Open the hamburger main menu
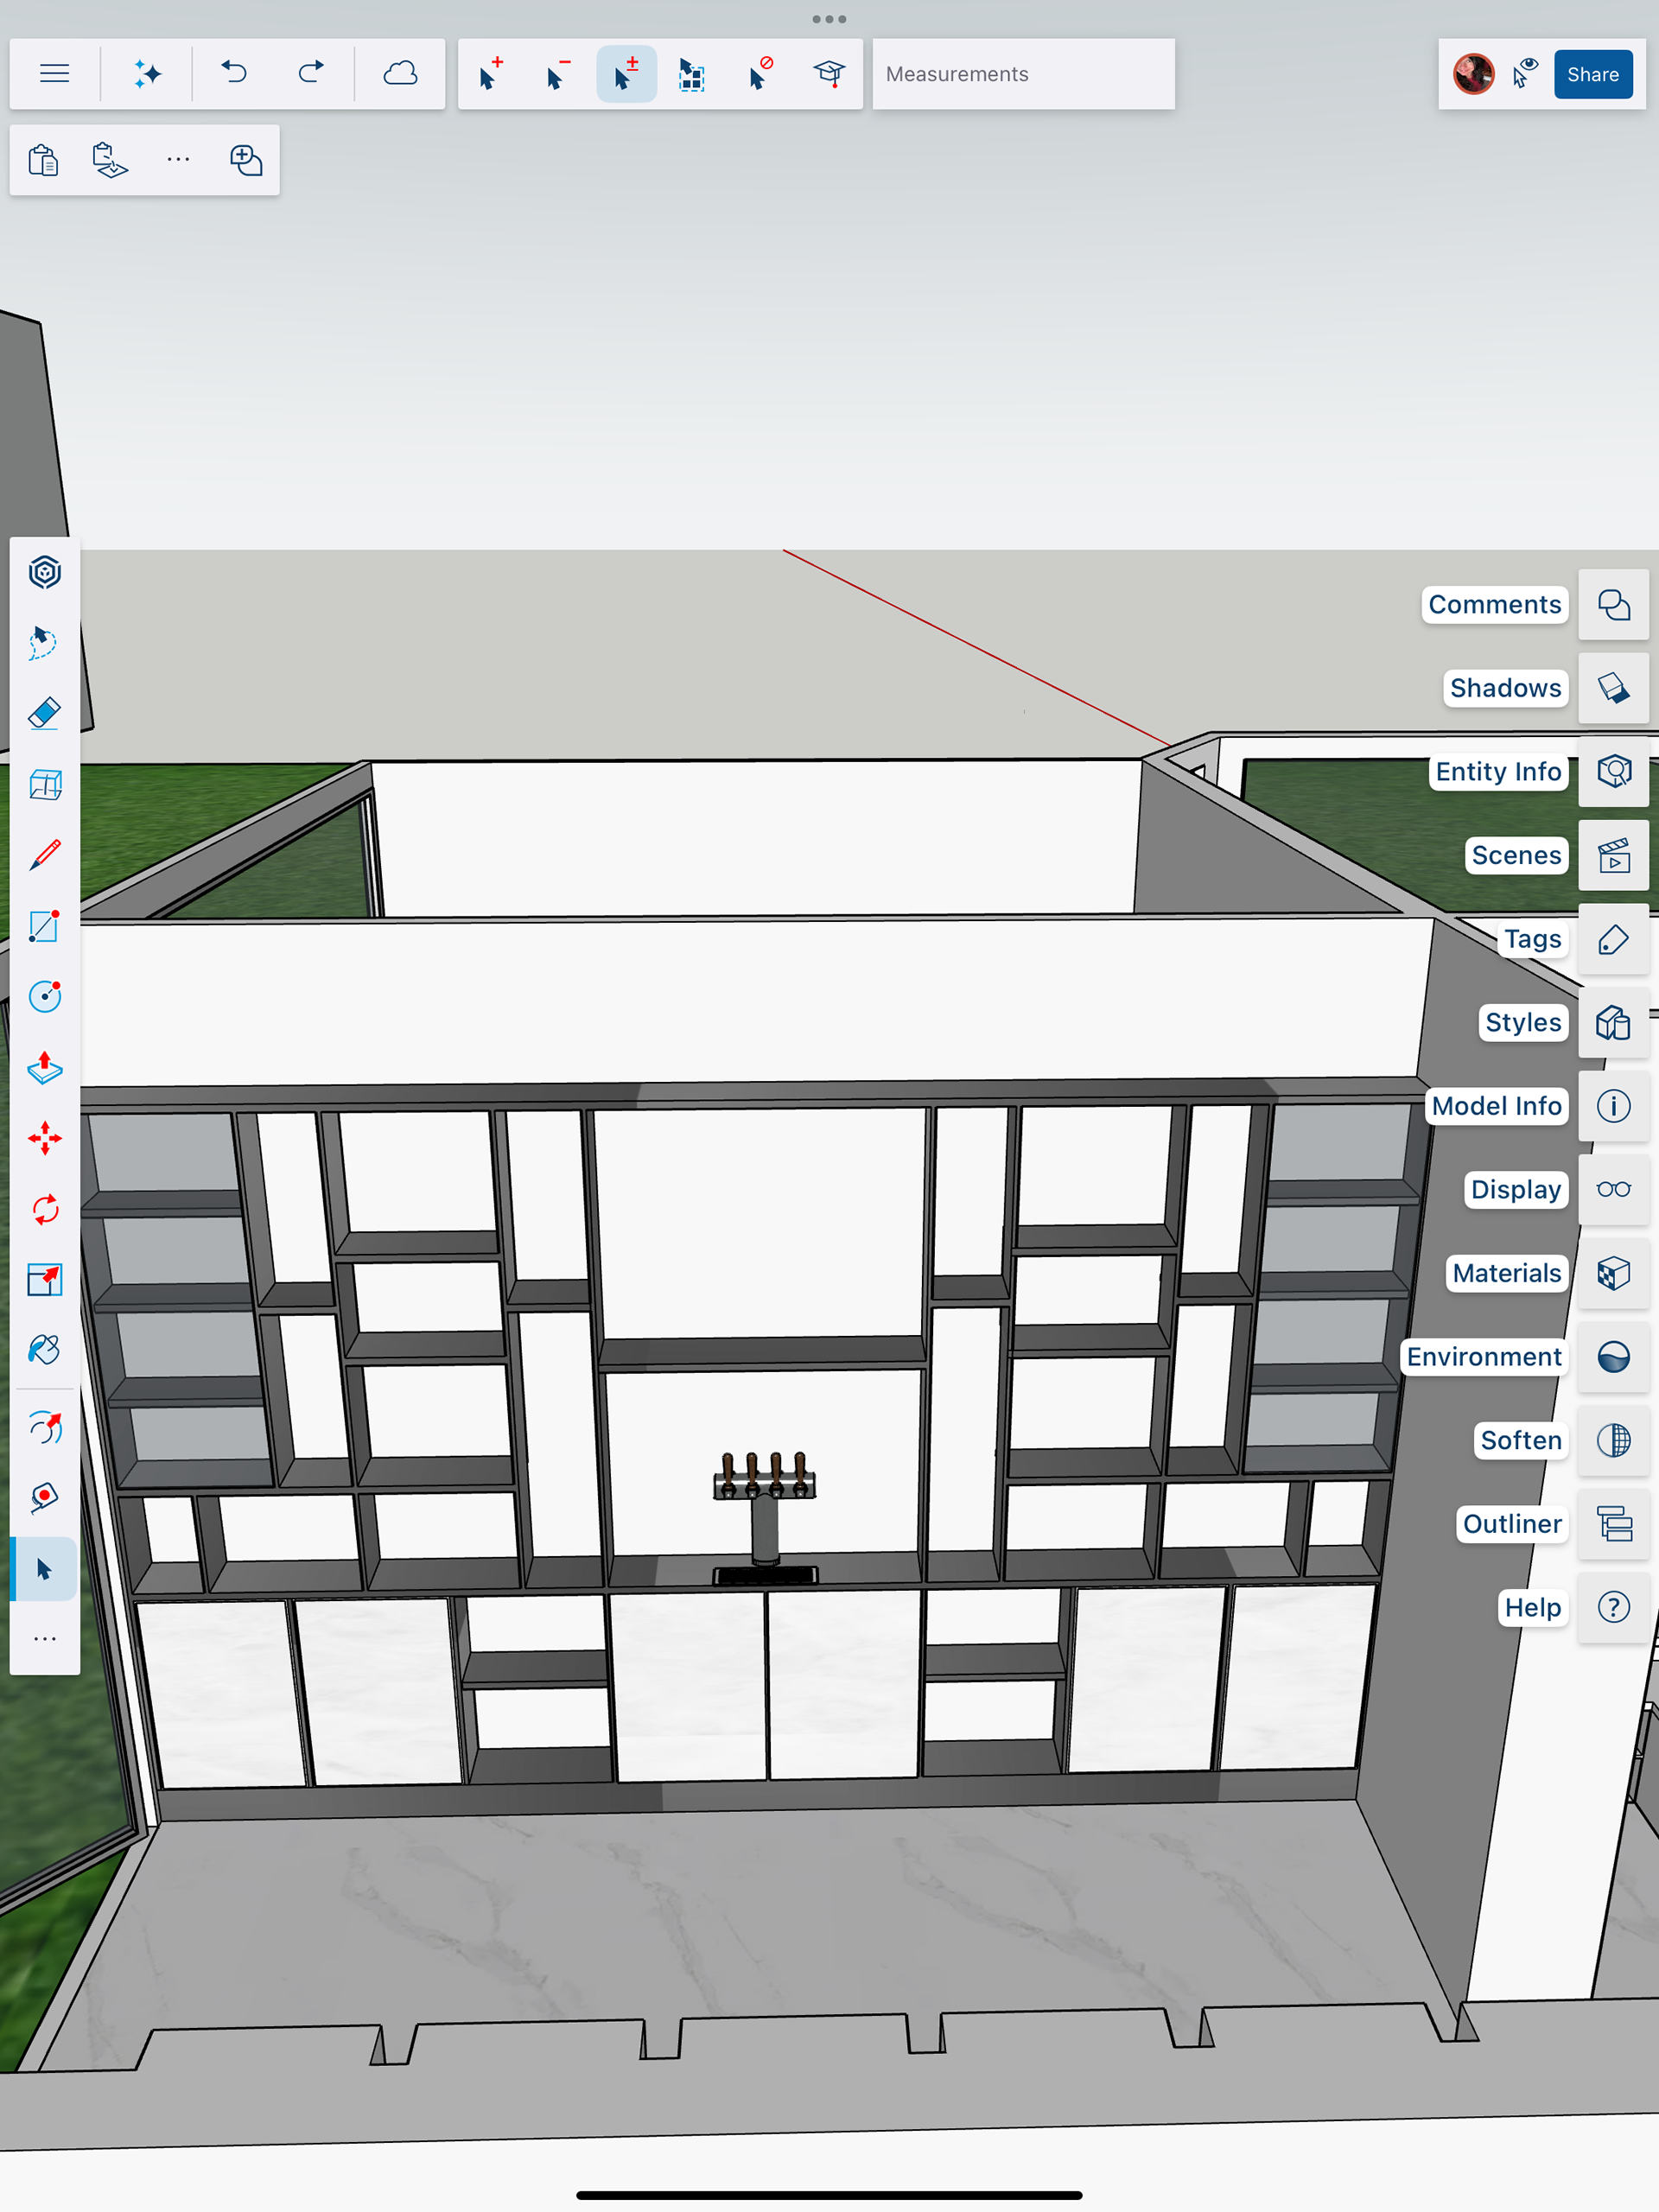The image size is (1659, 2212). click(x=54, y=74)
